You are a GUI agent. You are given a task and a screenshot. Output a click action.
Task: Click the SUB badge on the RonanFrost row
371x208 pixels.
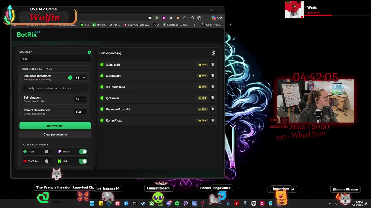click(202, 120)
